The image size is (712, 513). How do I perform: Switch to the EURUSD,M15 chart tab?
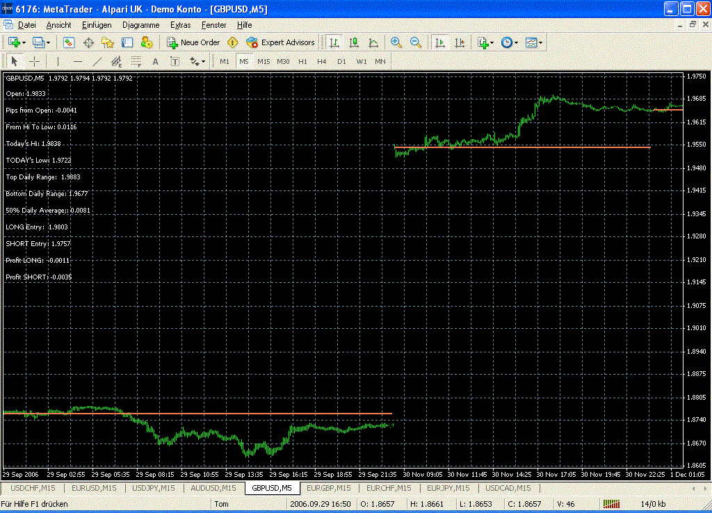93,488
